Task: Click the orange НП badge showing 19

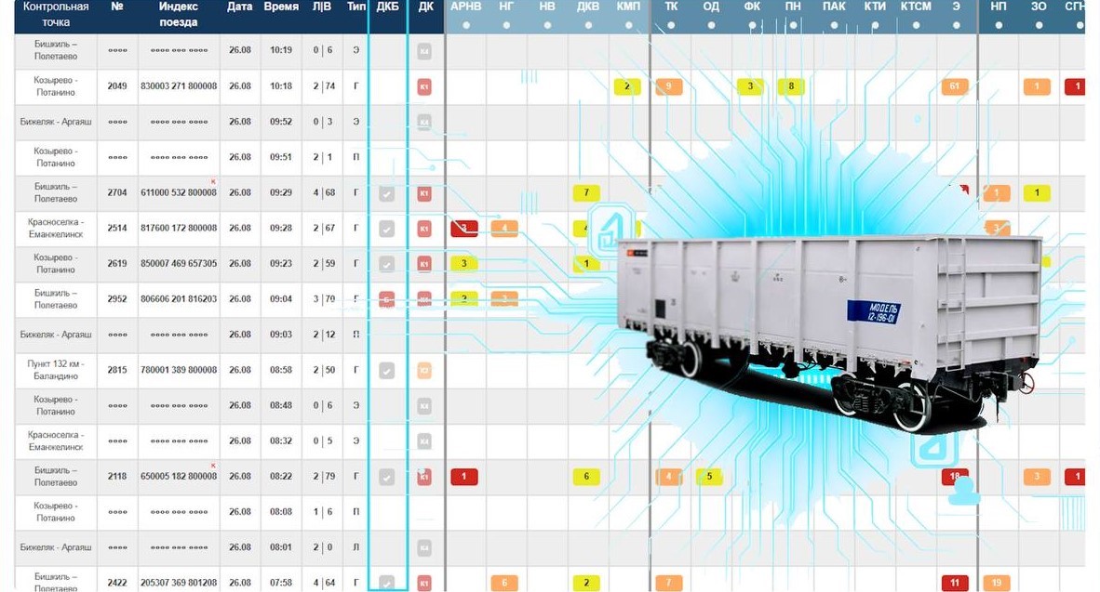Action: (996, 584)
